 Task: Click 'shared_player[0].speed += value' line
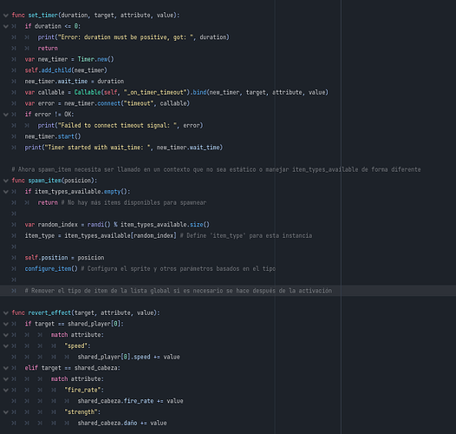[128, 357]
